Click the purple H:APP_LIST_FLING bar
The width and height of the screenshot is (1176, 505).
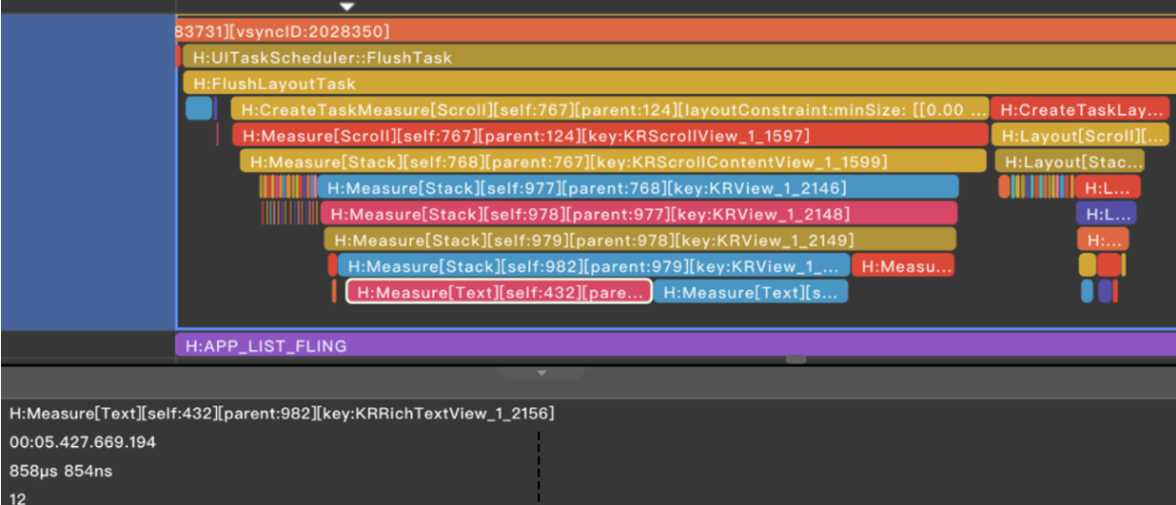[675, 345]
